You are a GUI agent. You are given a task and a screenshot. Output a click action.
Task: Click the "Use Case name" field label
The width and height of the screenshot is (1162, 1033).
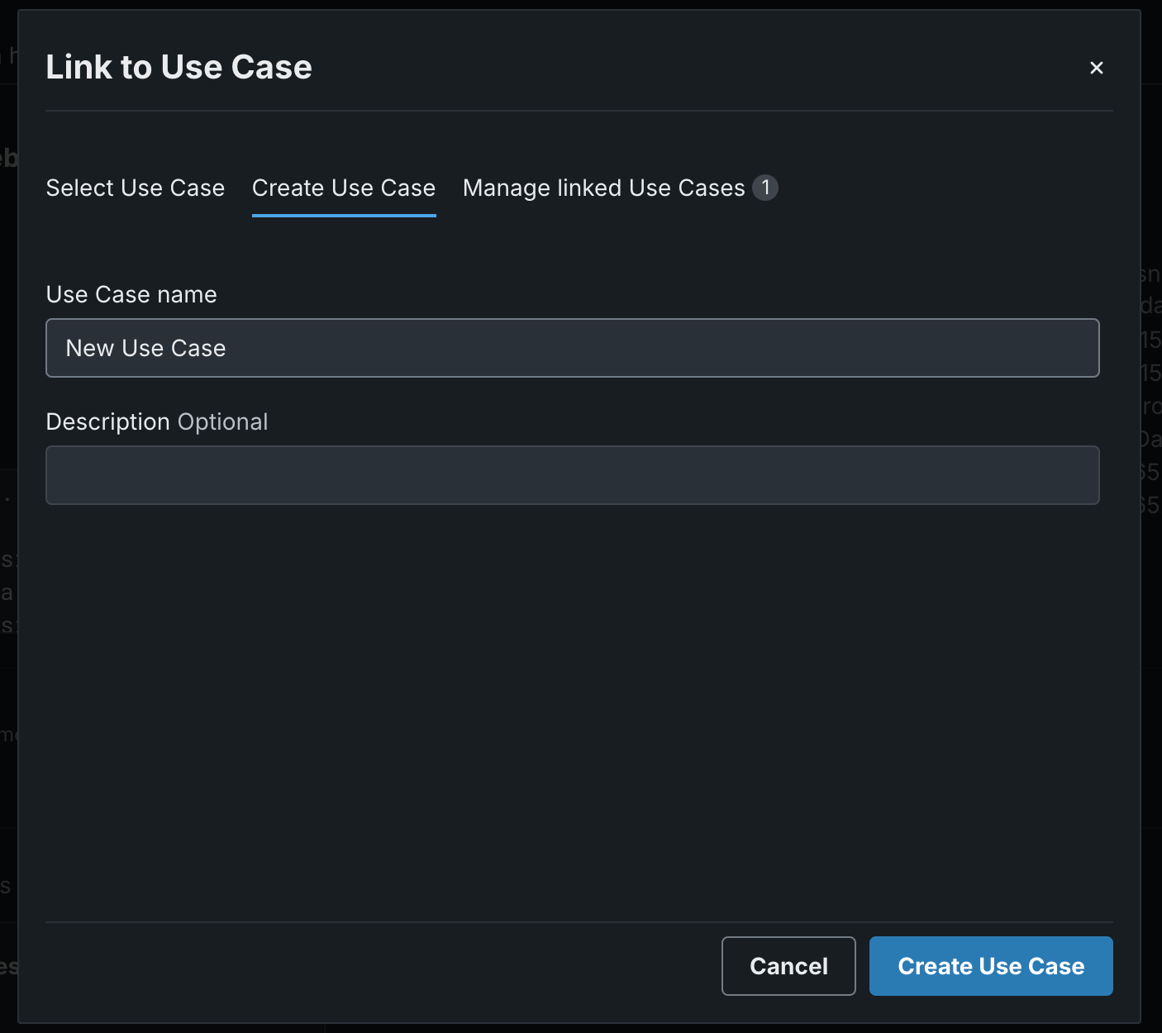[131, 295]
